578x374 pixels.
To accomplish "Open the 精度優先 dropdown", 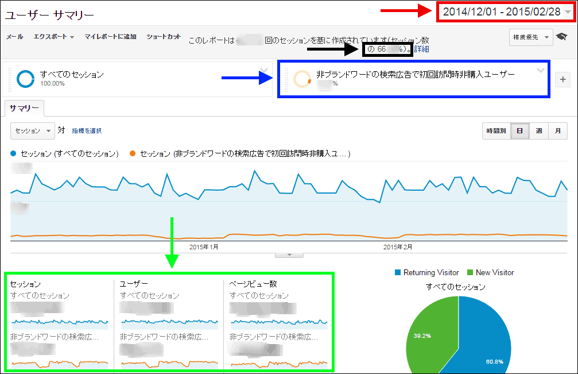I will (531, 37).
